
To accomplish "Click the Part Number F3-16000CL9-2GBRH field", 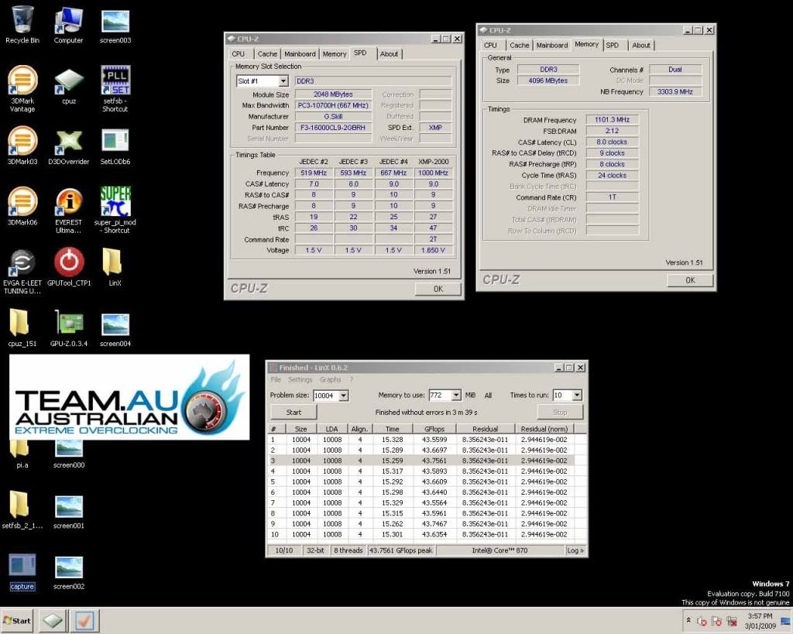I will point(333,128).
